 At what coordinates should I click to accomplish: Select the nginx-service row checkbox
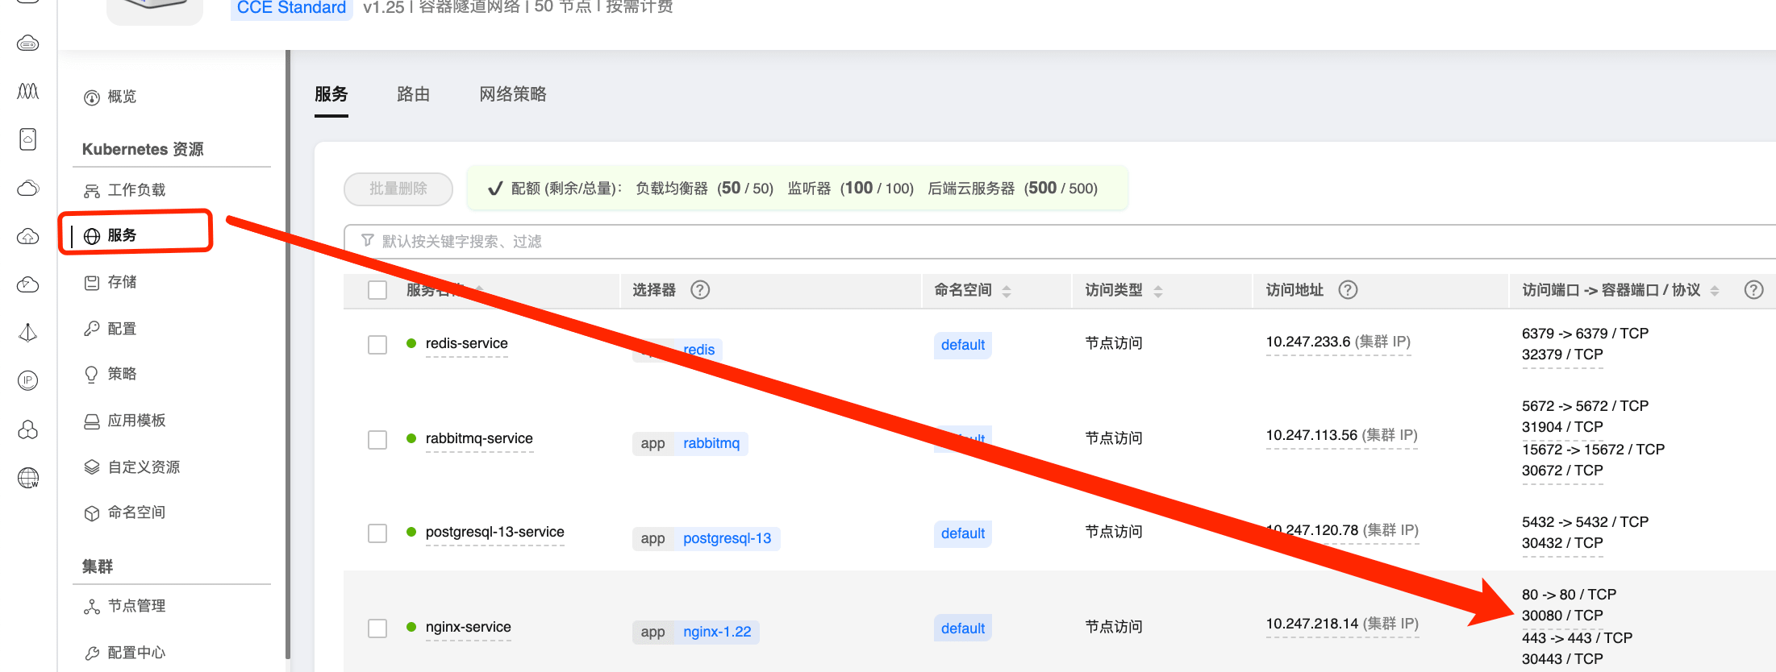pyautogui.click(x=377, y=628)
